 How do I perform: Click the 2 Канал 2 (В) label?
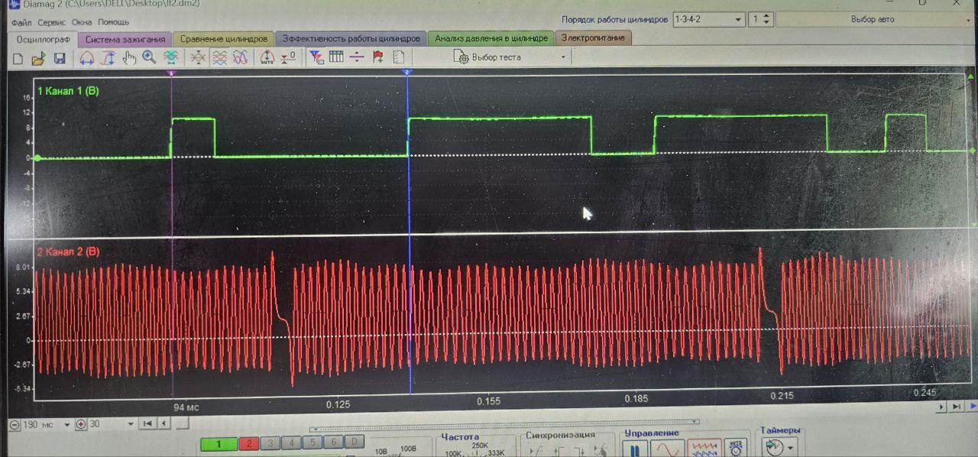(69, 251)
